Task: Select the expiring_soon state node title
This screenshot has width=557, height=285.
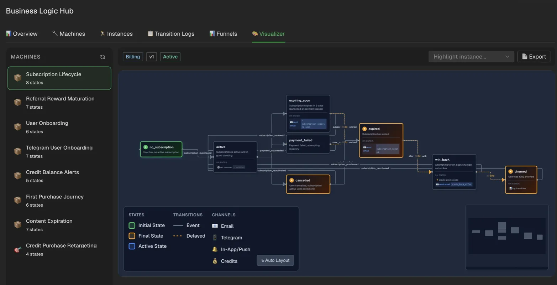Action: (300, 100)
